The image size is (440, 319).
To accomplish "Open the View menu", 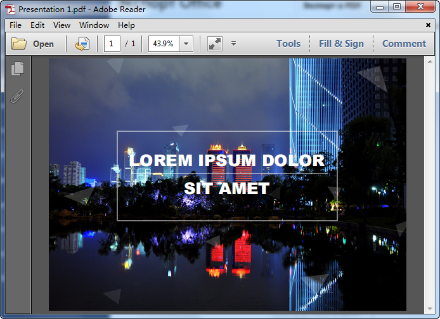I will [x=62, y=25].
